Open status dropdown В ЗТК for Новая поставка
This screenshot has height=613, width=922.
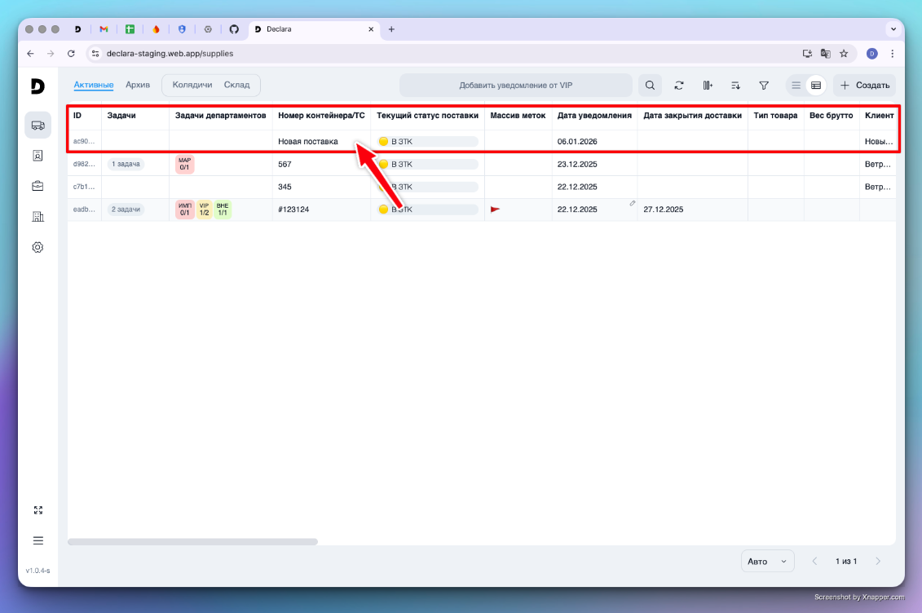click(427, 142)
